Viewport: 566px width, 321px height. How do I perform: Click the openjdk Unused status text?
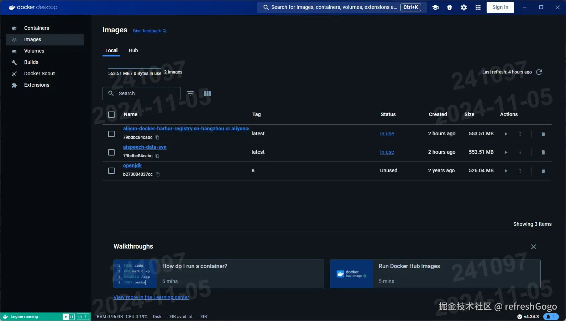pos(388,170)
